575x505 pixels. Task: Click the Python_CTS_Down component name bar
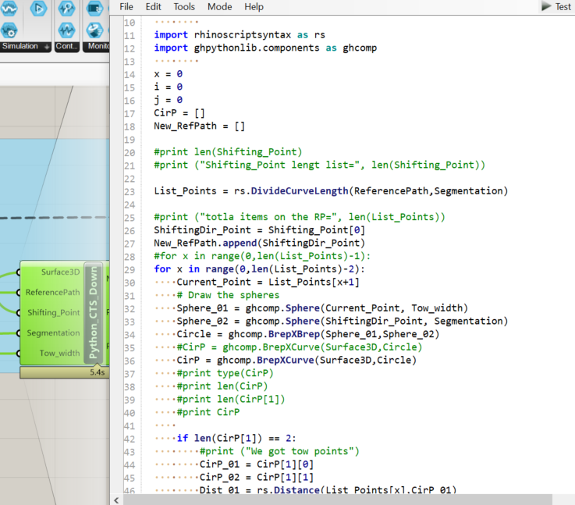coord(93,313)
